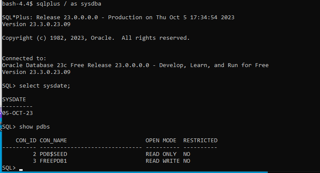Click 'Version 23.3.0.23.09' below Oracle Database line

36,72
